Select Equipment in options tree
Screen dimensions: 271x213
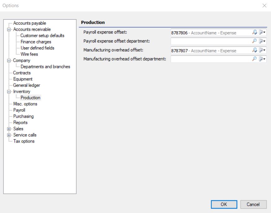click(x=23, y=79)
